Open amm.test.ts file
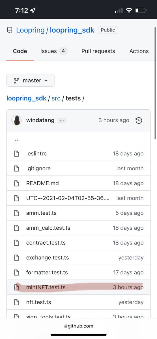Image resolution: width=157 pixels, height=339 pixels. pyautogui.click(x=41, y=213)
